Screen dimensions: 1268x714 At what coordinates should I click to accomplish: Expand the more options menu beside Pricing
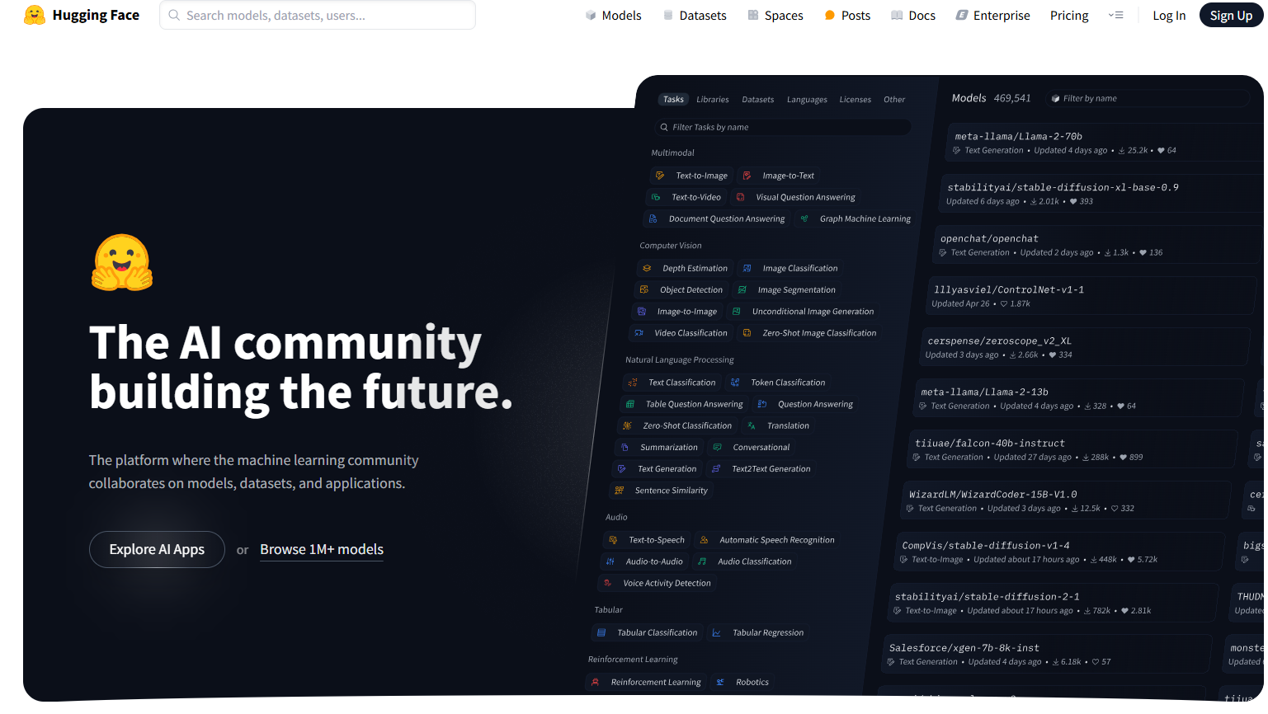click(x=1116, y=16)
